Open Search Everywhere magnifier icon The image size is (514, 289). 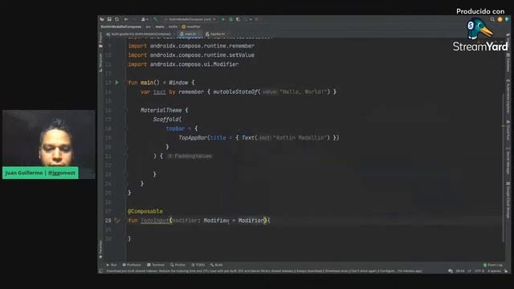tap(492, 19)
